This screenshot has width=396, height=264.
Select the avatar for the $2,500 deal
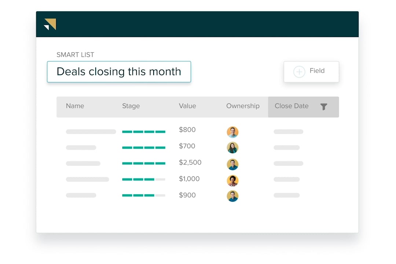point(233,164)
